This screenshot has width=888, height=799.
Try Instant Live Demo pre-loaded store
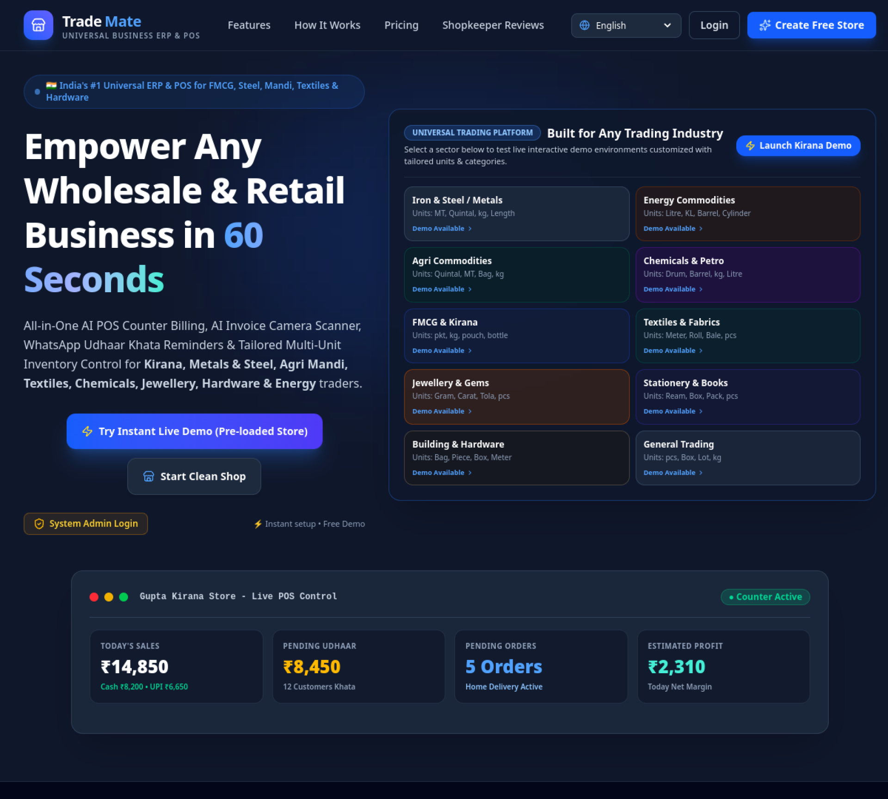[194, 431]
